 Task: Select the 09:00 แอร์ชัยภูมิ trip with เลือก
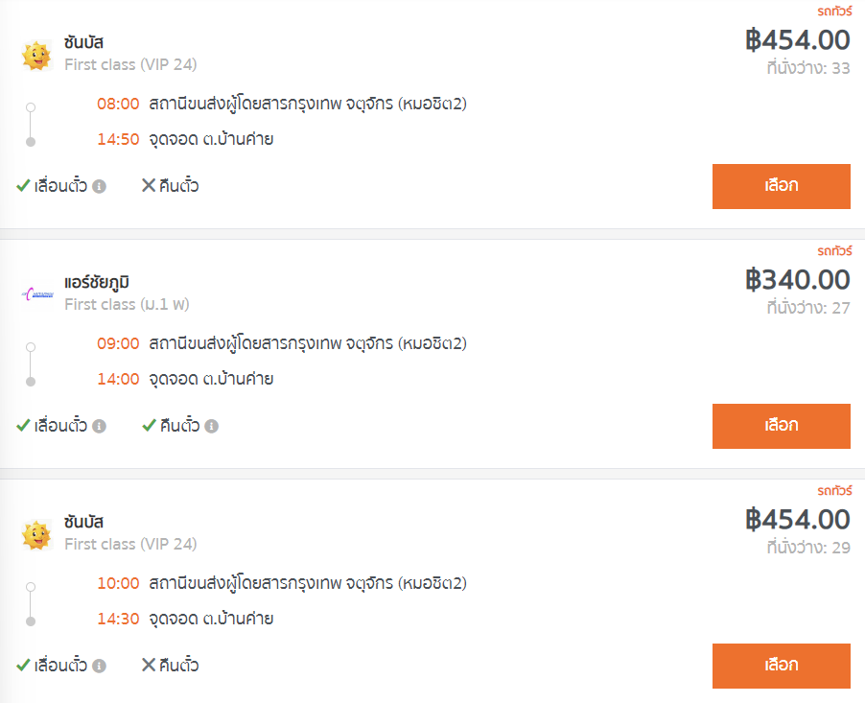(x=782, y=426)
